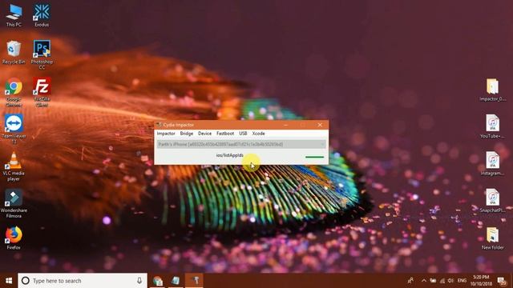
Task: Click the green progress bar in Impactor
Action: tap(314, 157)
